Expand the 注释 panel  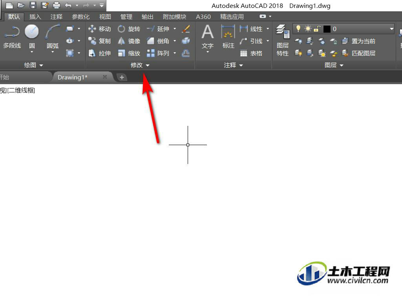pyautogui.click(x=233, y=65)
